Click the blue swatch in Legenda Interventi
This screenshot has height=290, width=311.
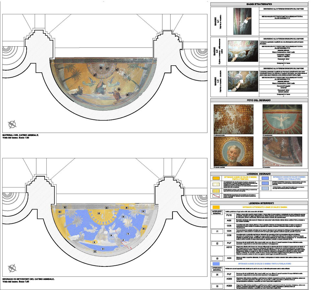click(216, 264)
